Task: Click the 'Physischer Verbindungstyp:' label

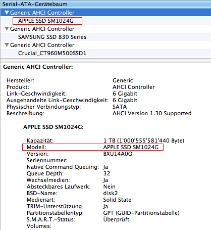Action: tap(44, 107)
